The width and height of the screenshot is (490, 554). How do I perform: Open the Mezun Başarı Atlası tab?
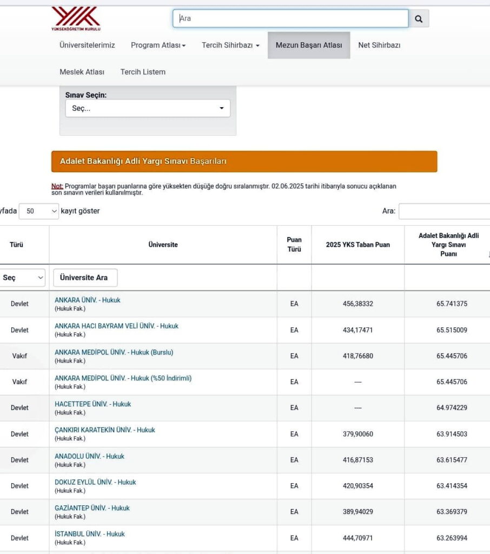coord(309,45)
